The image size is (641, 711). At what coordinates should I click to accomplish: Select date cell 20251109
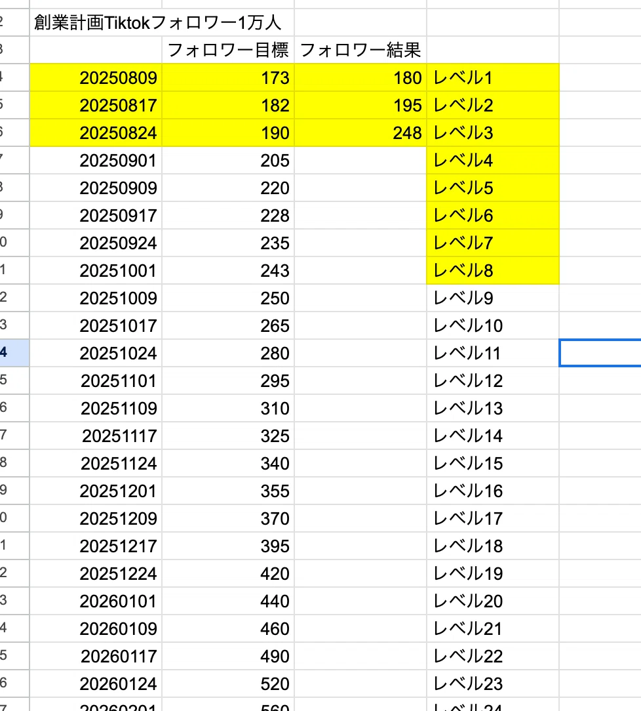[x=96, y=408]
